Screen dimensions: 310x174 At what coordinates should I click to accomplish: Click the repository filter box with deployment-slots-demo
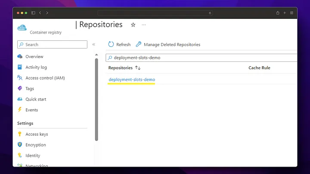[x=201, y=58]
